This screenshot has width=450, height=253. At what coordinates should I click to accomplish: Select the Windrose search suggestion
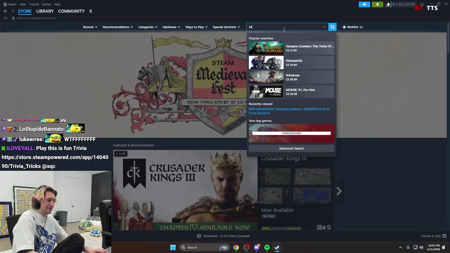(291, 77)
